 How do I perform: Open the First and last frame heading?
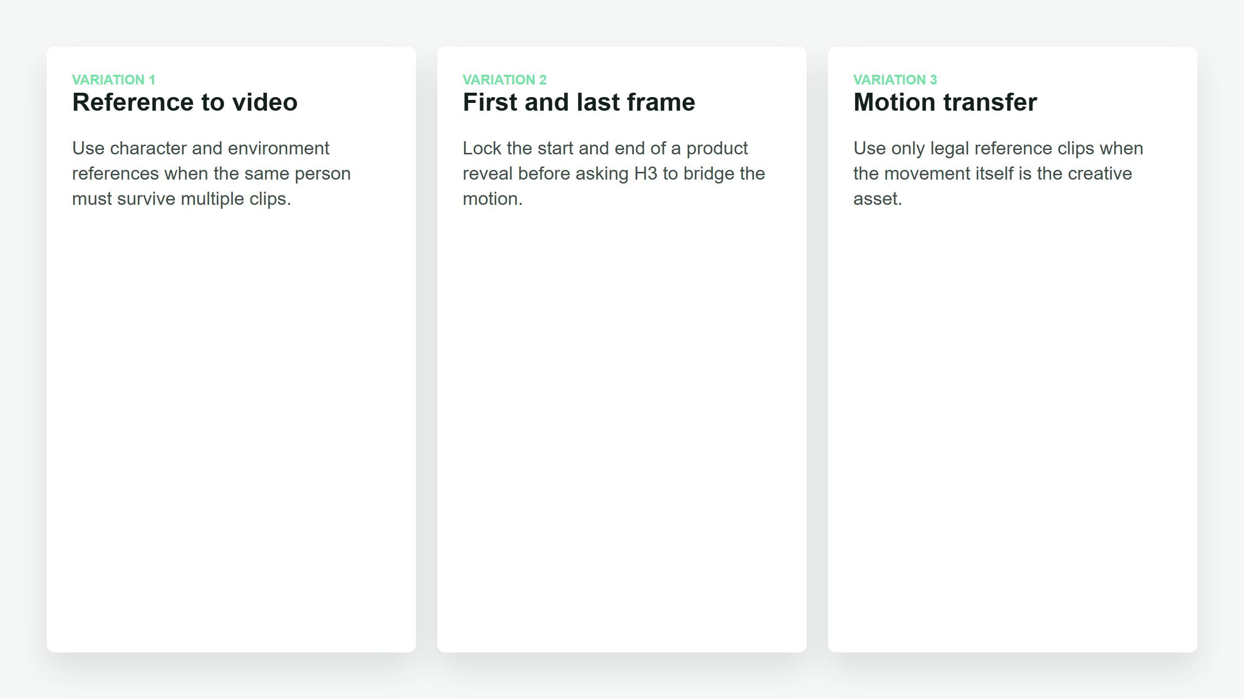(x=579, y=102)
